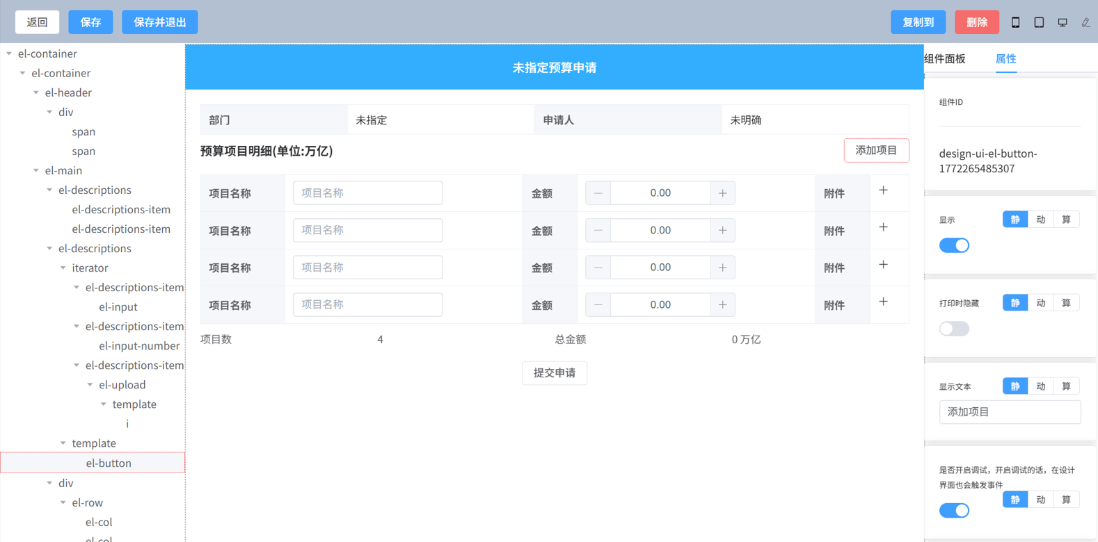Collapse the iterator tree node
Screen dimensions: 1098x542
63,268
